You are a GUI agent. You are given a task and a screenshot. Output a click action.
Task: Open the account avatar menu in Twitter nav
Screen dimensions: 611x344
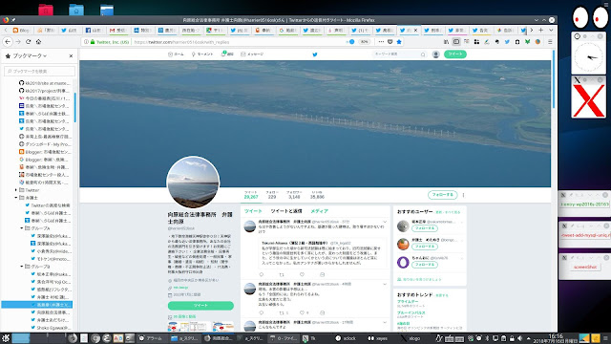(x=435, y=54)
